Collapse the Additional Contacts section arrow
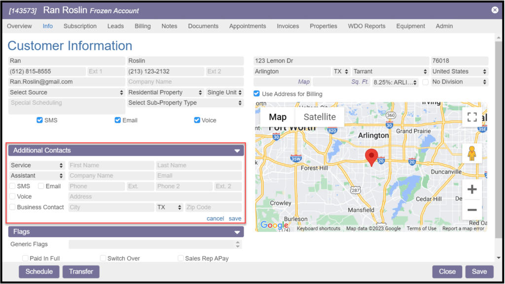Viewport: 505px width, 284px height. click(x=237, y=151)
